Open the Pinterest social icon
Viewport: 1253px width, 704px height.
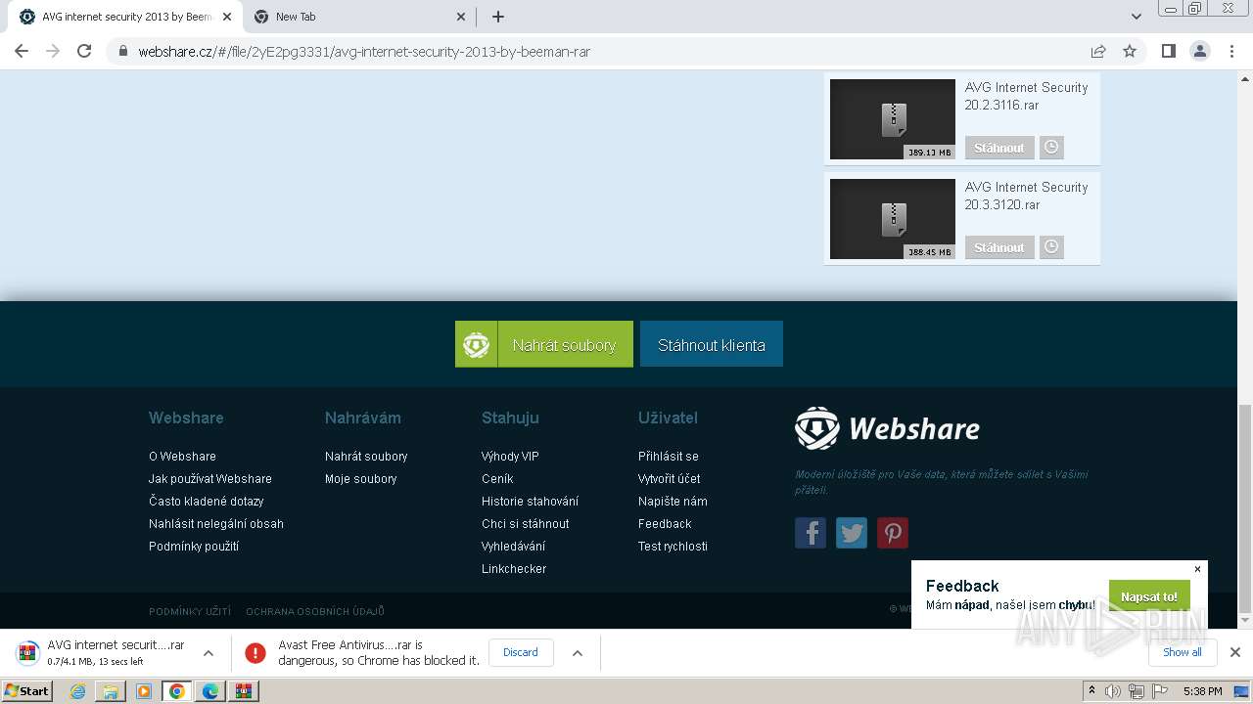click(893, 533)
